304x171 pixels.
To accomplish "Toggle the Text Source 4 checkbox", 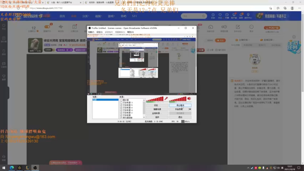I will click(x=121, y=110).
